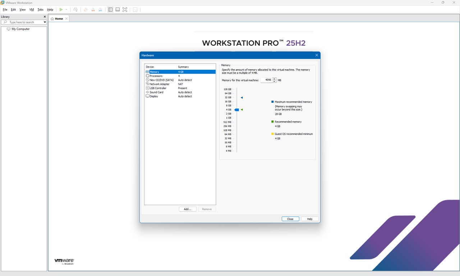Click the Send Ctrl+Alt+Del toolbar icon

[x=75, y=10]
